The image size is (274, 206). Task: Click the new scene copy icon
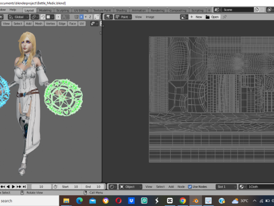(x=256, y=10)
